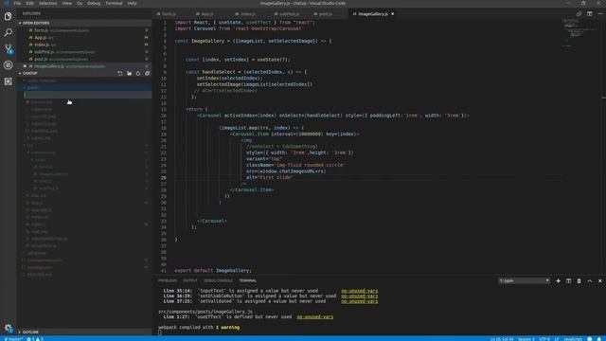606x341 pixels.
Task: Close the imageGallery.js editor tab
Action: [x=392, y=14]
